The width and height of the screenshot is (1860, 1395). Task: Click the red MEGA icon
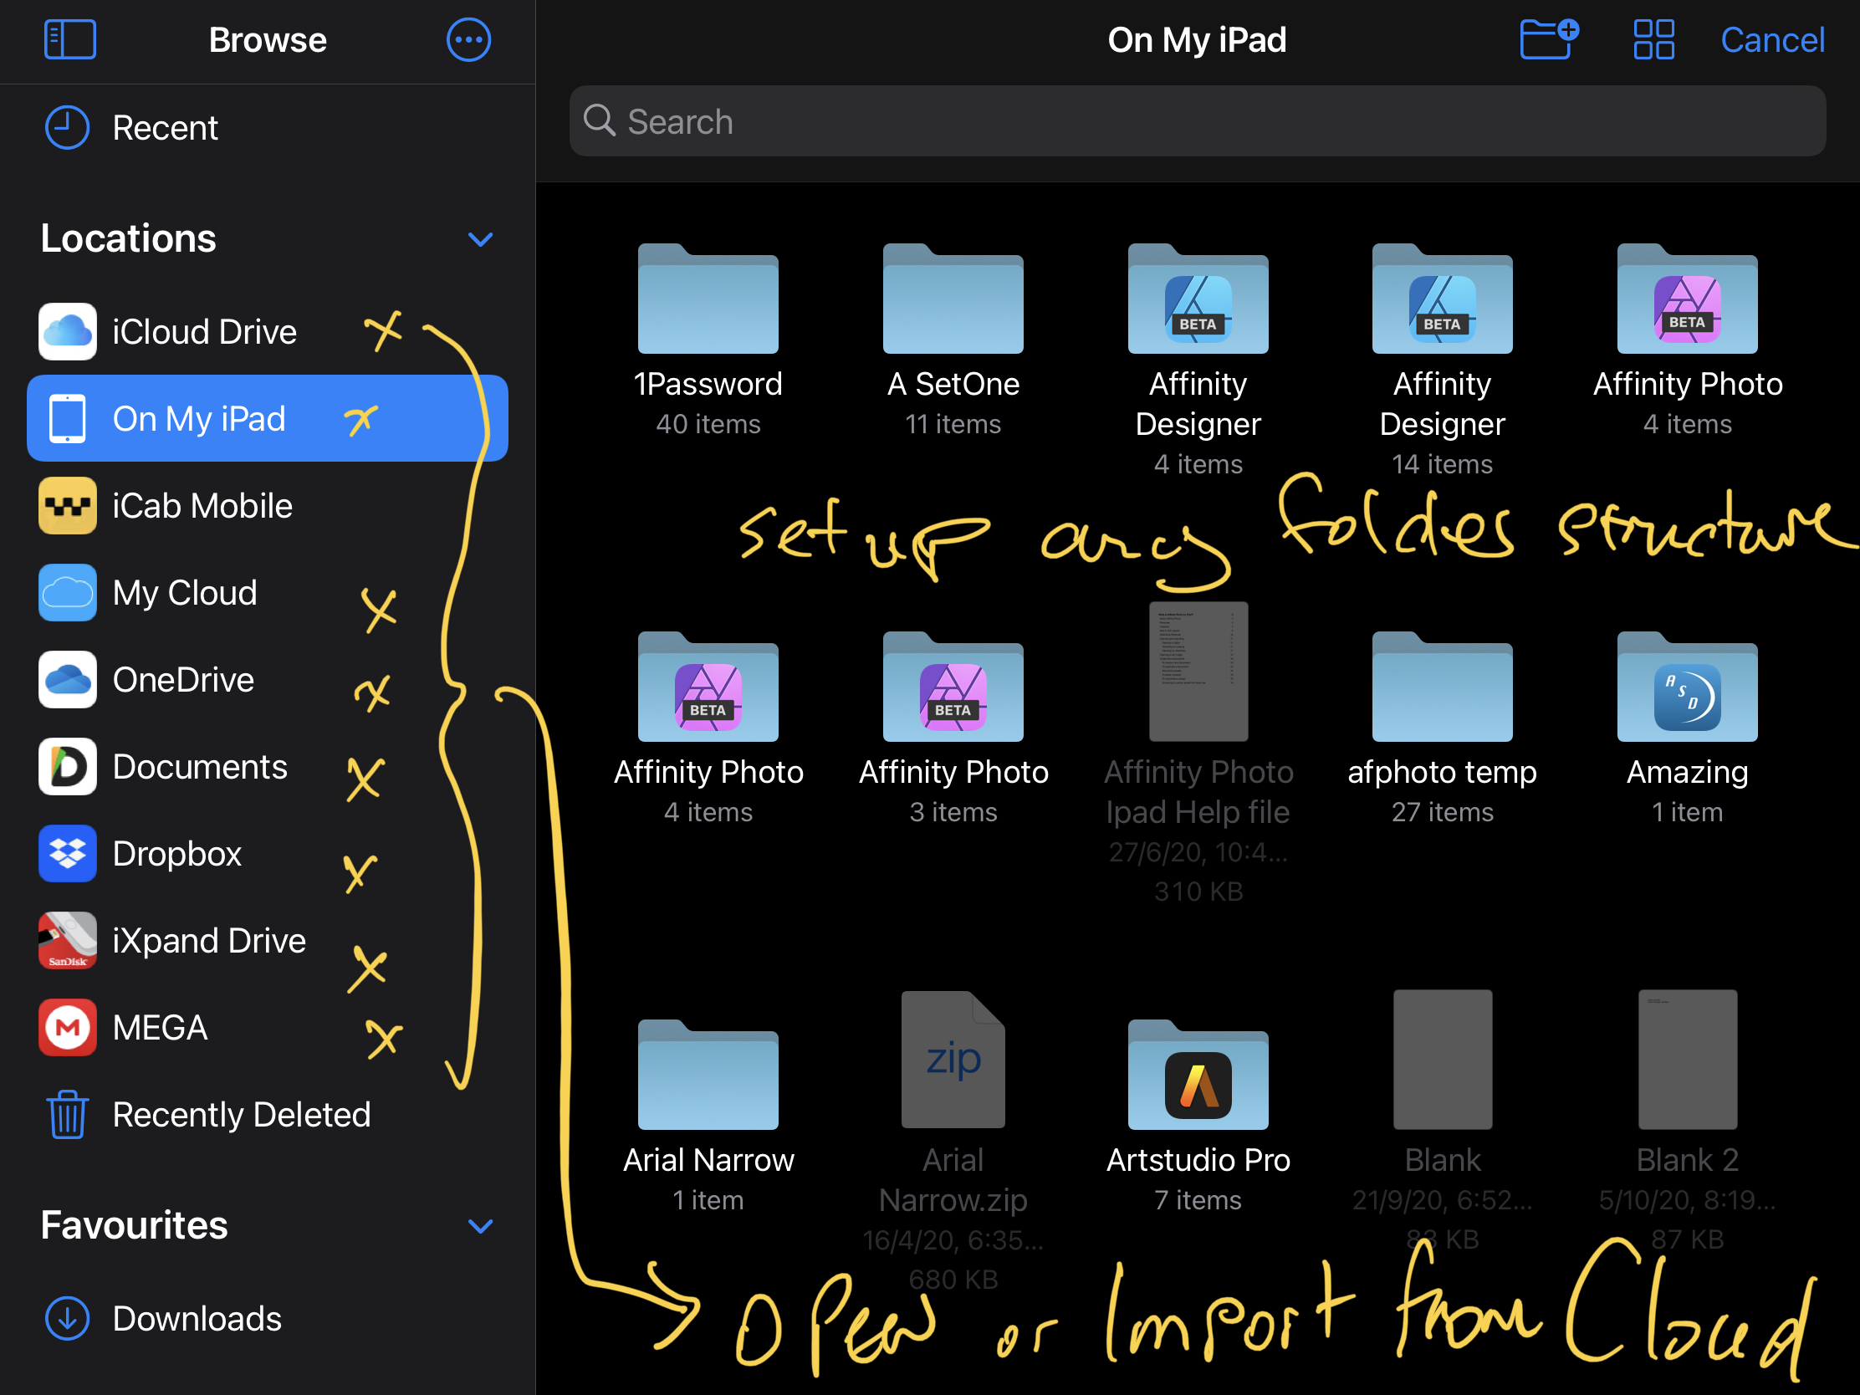click(x=67, y=1028)
